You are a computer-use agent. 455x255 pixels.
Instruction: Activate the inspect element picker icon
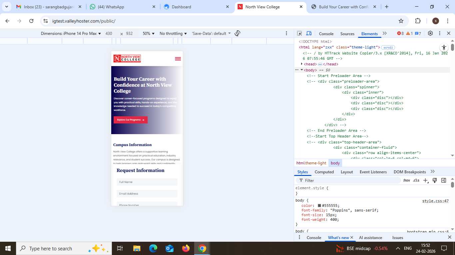pos(299,34)
